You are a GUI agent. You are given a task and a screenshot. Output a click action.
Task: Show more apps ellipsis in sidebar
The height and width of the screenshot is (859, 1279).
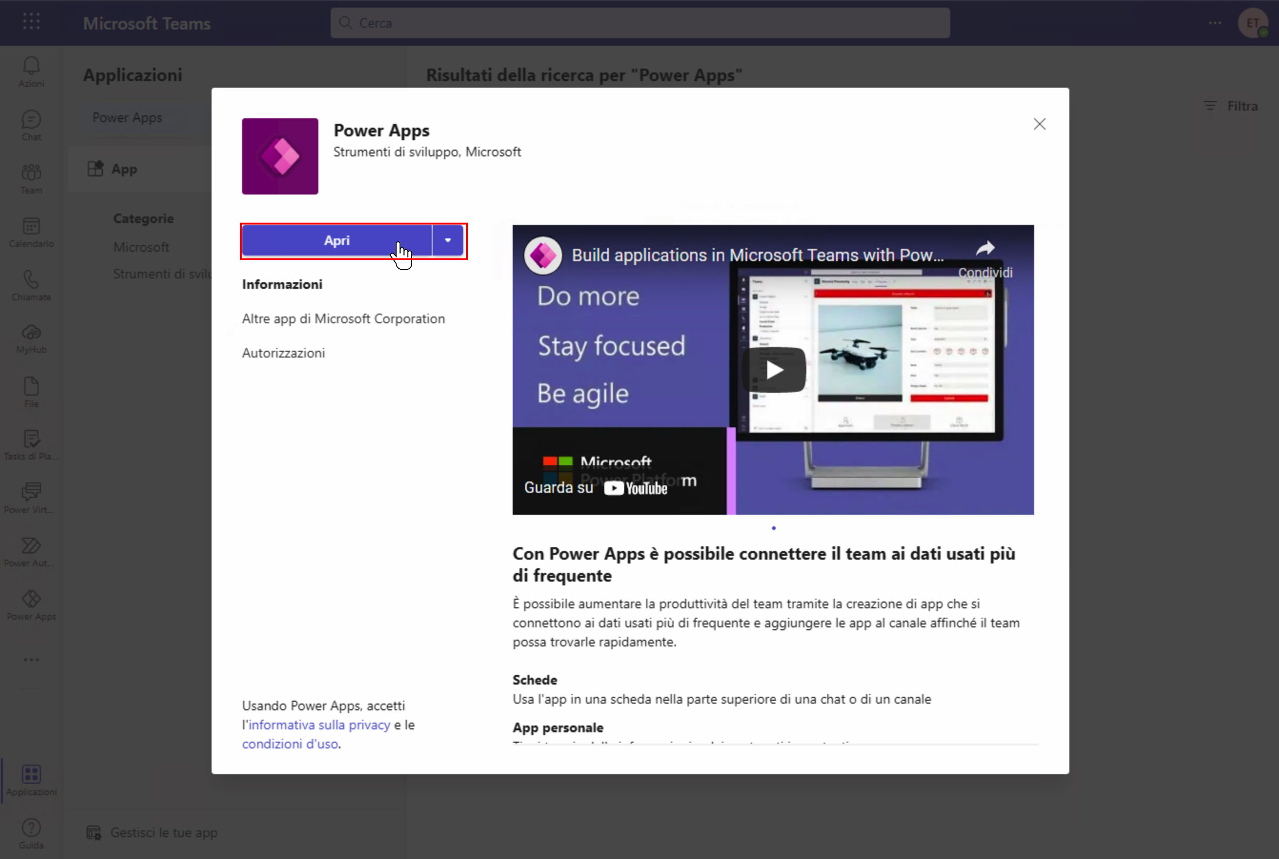pos(31,660)
